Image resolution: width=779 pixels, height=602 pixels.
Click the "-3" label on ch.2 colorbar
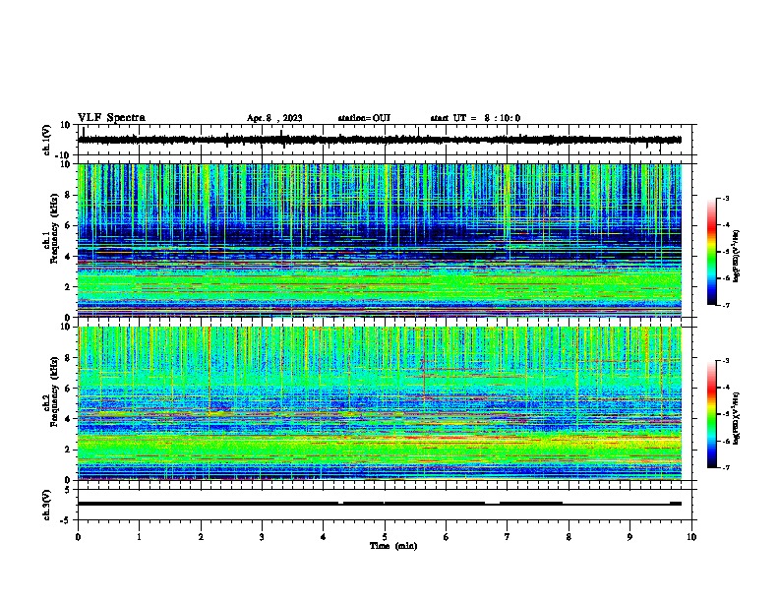click(726, 361)
